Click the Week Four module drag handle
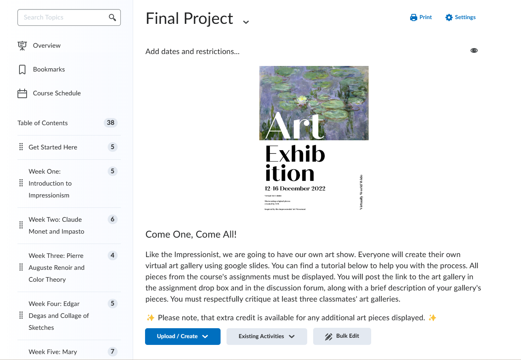The height and width of the screenshot is (360, 521). tap(21, 315)
